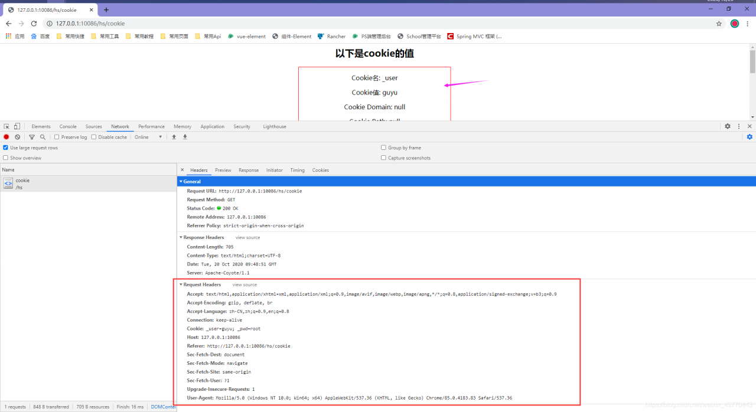Clear the network log
Viewport: 756px width, 412px height.
(x=18, y=137)
